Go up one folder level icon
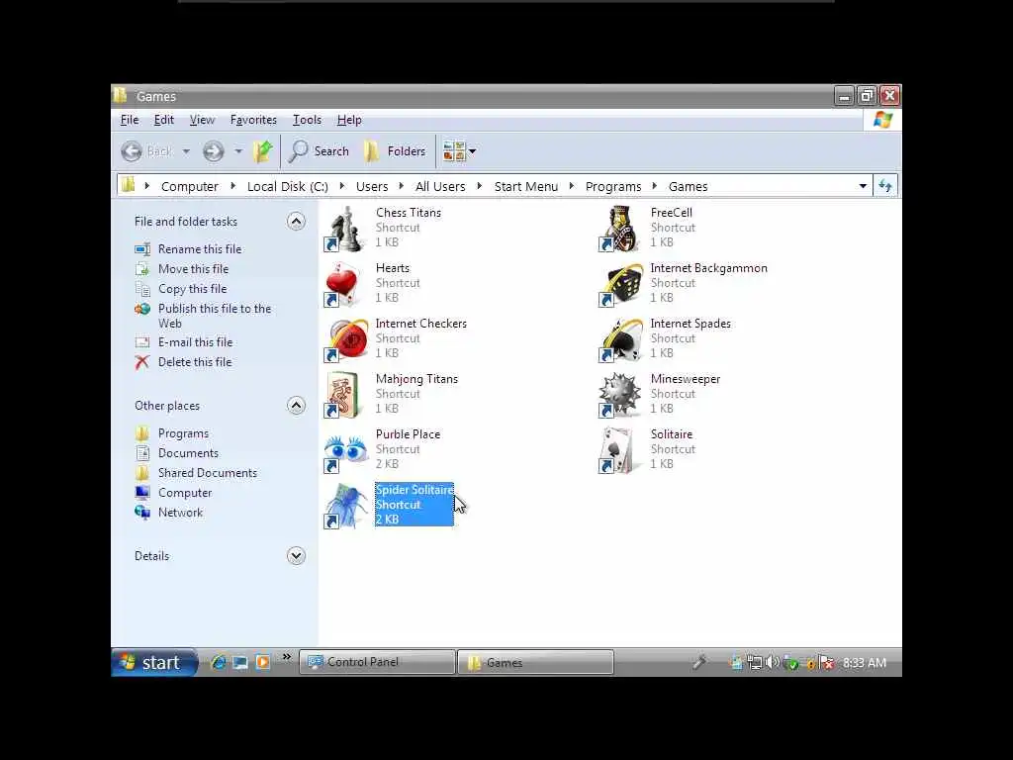The width and height of the screenshot is (1013, 760). (263, 151)
